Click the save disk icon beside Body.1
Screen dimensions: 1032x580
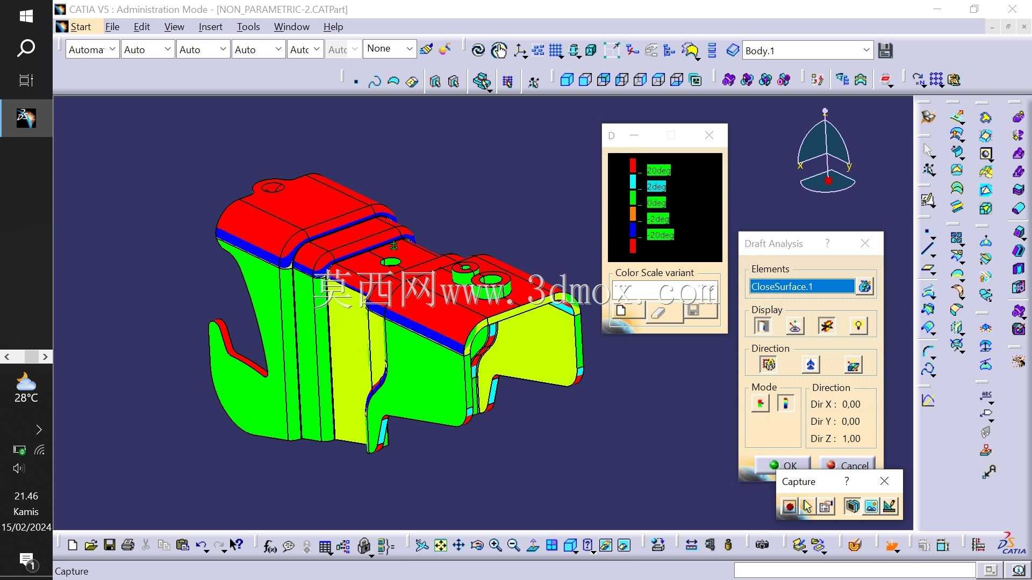(x=885, y=50)
